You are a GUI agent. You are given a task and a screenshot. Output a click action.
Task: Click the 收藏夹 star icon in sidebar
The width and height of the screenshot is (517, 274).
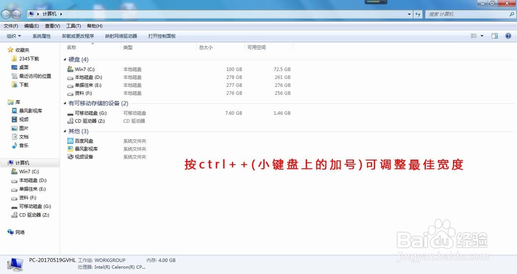tap(10, 50)
